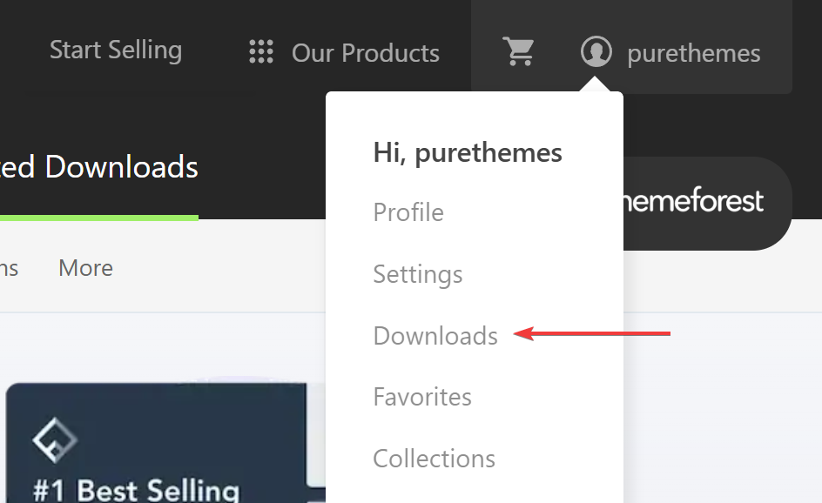The height and width of the screenshot is (503, 822).
Task: Expand the Our Products menu label
Action: pos(365,53)
